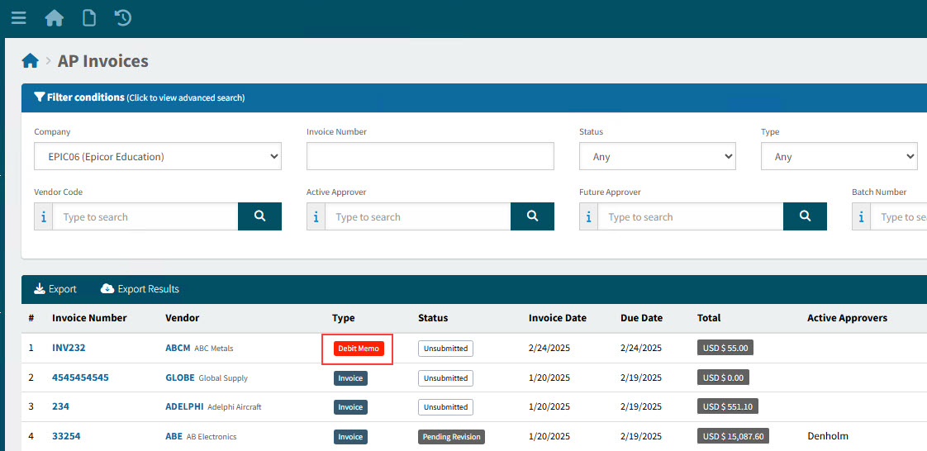Click the Active Approver search magnifier button
927x451 pixels.
[x=532, y=216]
